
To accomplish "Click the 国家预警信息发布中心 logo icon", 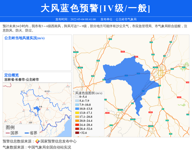I will [x=37, y=141].
